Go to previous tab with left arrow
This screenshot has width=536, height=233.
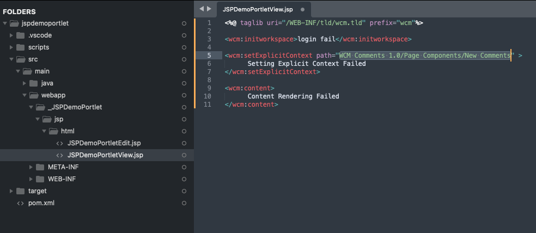pos(202,9)
